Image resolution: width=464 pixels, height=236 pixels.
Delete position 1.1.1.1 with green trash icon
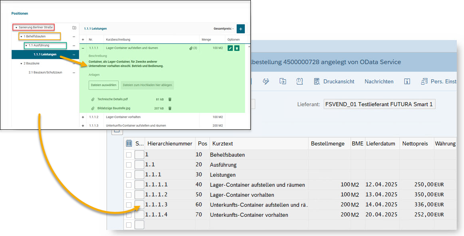click(237, 48)
